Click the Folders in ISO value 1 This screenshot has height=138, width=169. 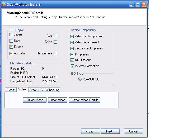coord(43,73)
